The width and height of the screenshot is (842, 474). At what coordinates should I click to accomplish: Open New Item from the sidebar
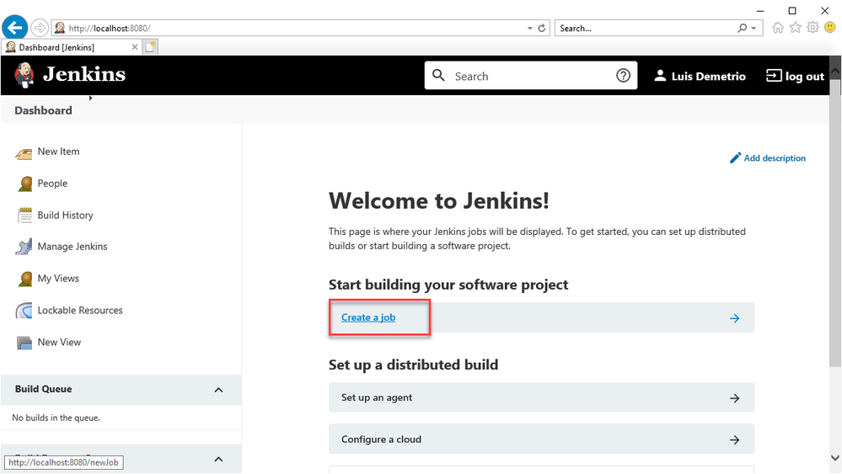(58, 152)
